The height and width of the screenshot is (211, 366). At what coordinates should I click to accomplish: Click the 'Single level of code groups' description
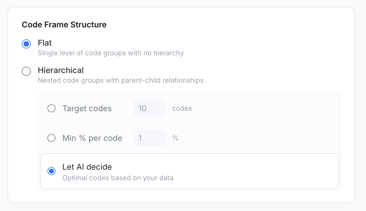111,53
